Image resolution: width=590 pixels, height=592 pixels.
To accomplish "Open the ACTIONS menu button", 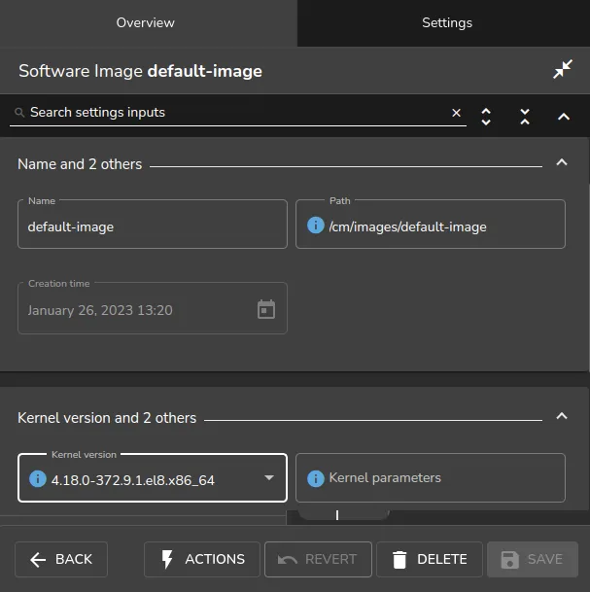I will (x=202, y=560).
